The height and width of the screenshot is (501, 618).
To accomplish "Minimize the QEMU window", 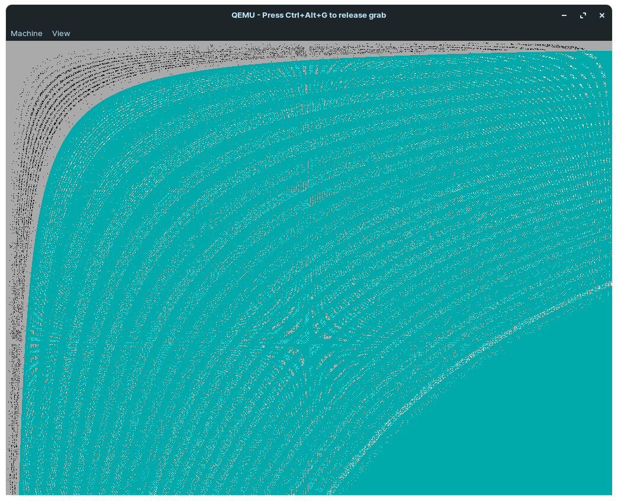I will tap(564, 15).
